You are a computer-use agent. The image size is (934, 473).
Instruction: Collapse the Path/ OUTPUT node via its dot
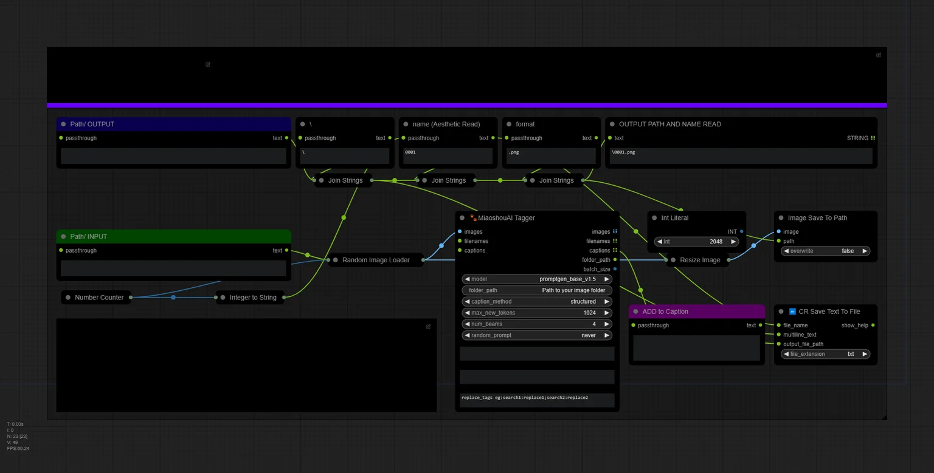63,124
